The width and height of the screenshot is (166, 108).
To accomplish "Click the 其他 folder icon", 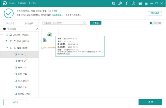I will click(x=15, y=41).
